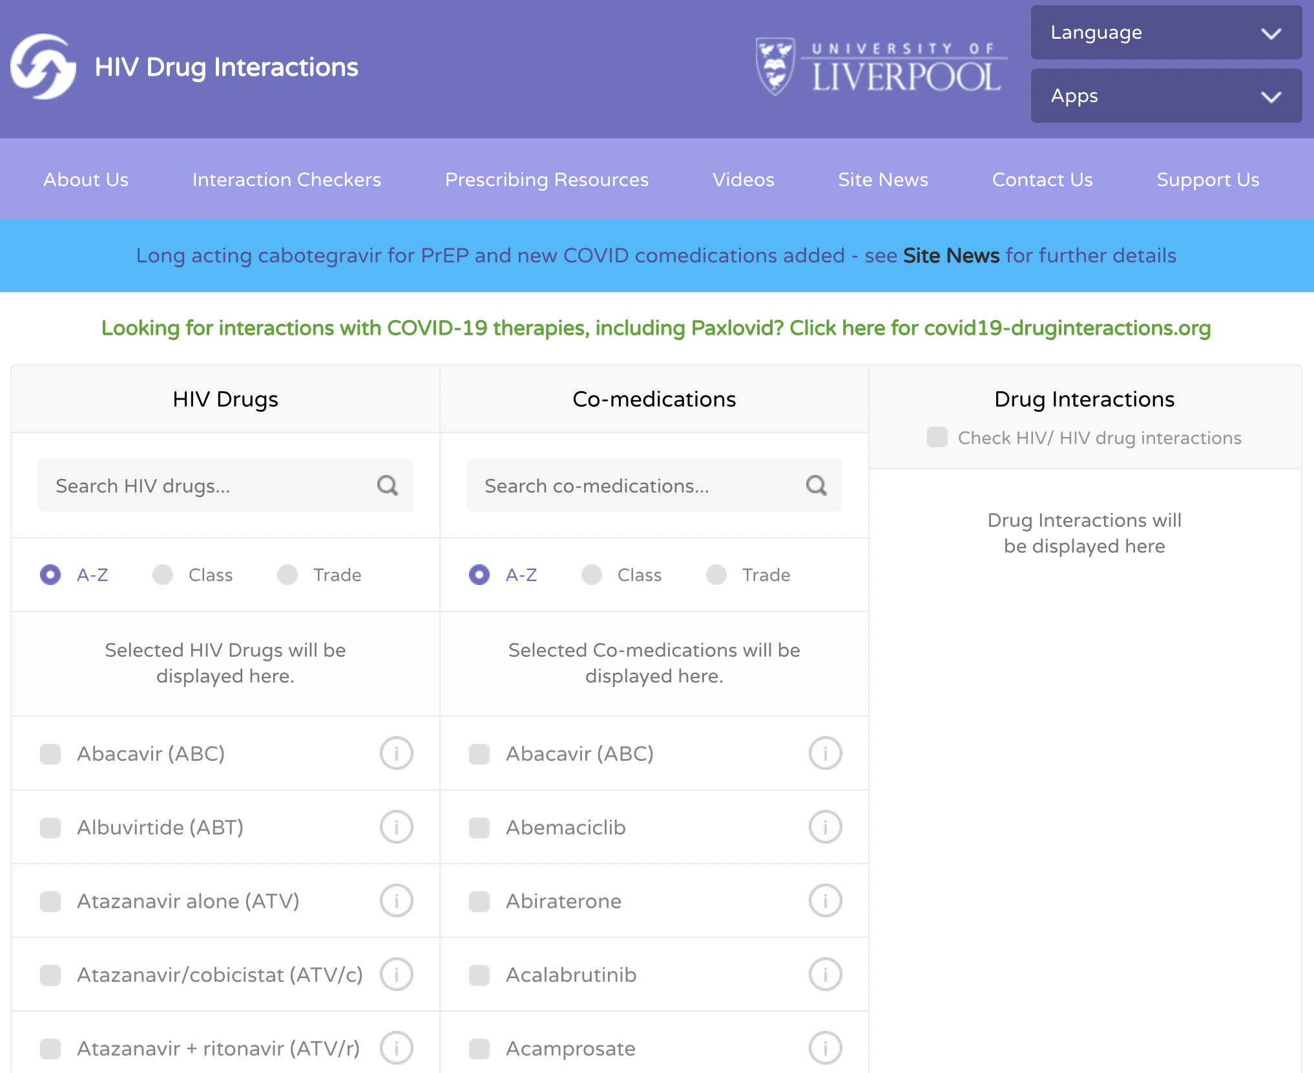1314x1073 pixels.
Task: Open the About Us menu
Action: (86, 179)
